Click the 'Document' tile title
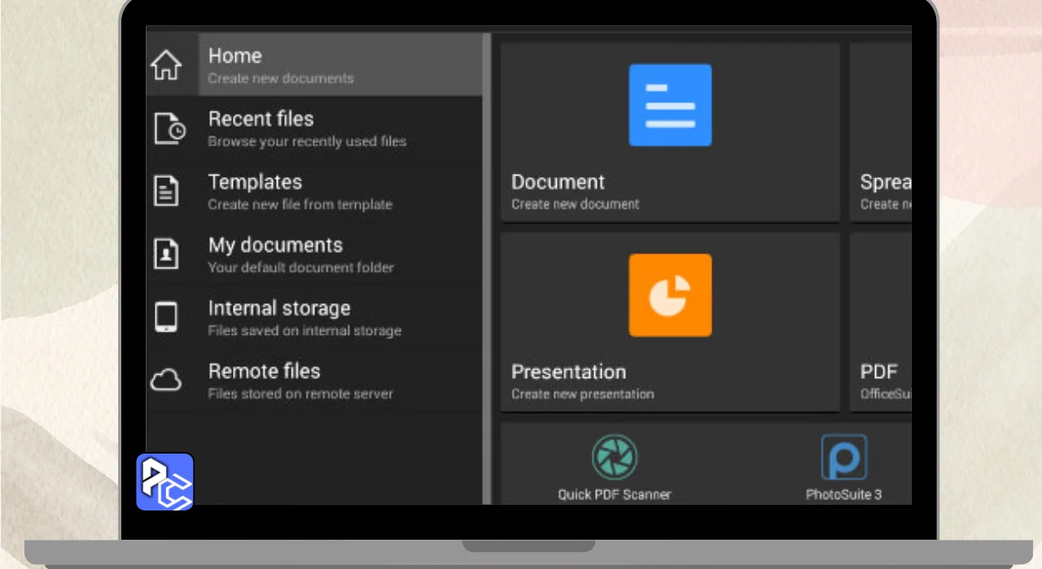Screen dimensions: 1042x569 click(x=558, y=182)
